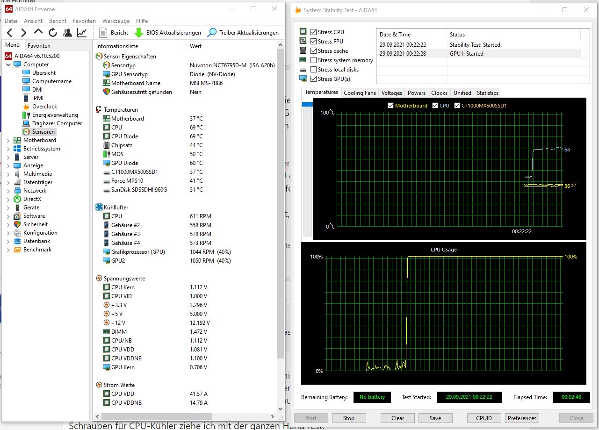Click the user profile toolbar icon
599x430 pixels.
pos(67,33)
